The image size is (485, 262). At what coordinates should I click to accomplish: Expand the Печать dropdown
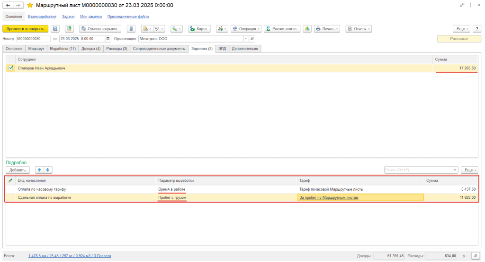tap(327, 29)
